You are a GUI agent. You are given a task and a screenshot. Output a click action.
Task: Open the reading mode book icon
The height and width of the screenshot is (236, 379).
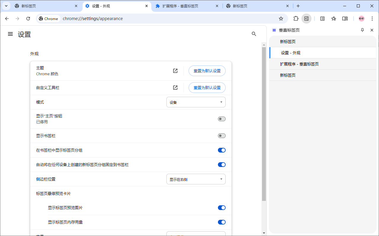pyautogui.click(x=345, y=19)
